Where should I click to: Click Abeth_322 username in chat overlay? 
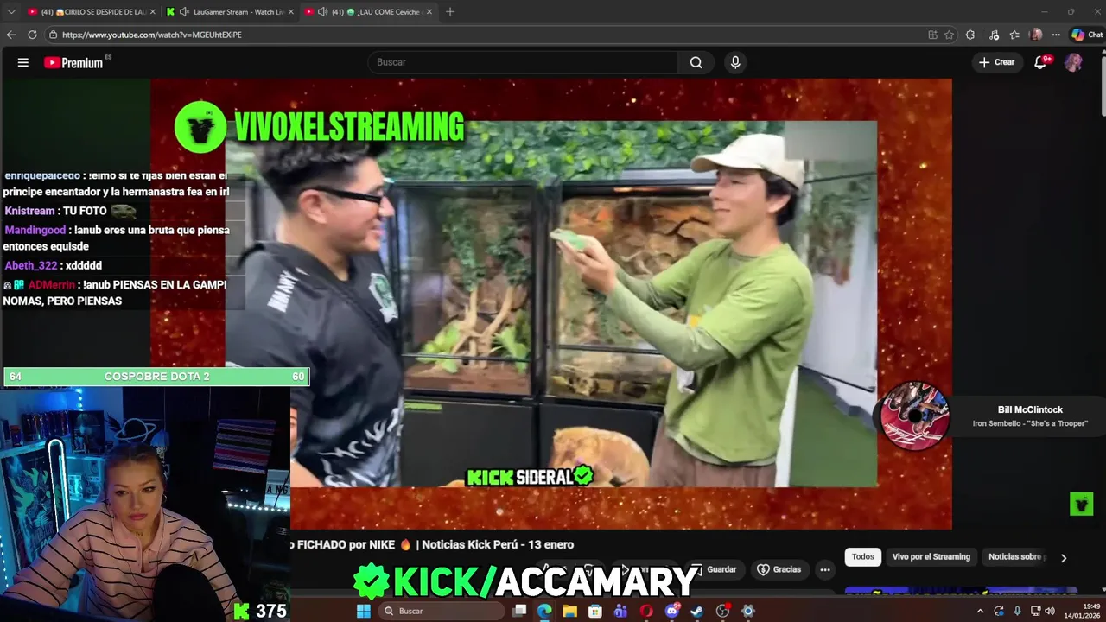point(30,265)
